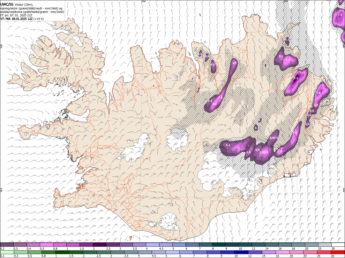
Task: Select lower blue swatch between 7 and 8
Action: pyautogui.click(x=200, y=252)
